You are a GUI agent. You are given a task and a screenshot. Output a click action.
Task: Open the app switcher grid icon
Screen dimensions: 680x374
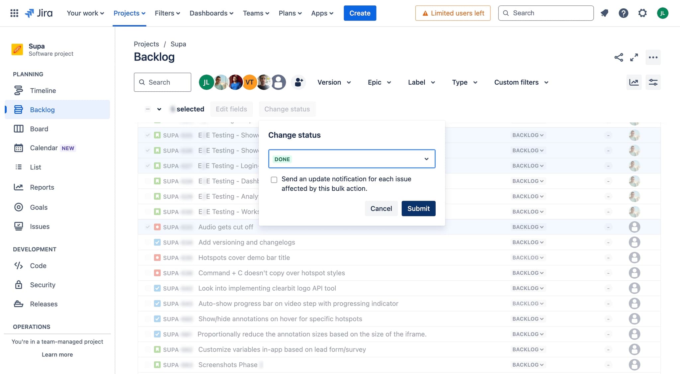[14, 13]
